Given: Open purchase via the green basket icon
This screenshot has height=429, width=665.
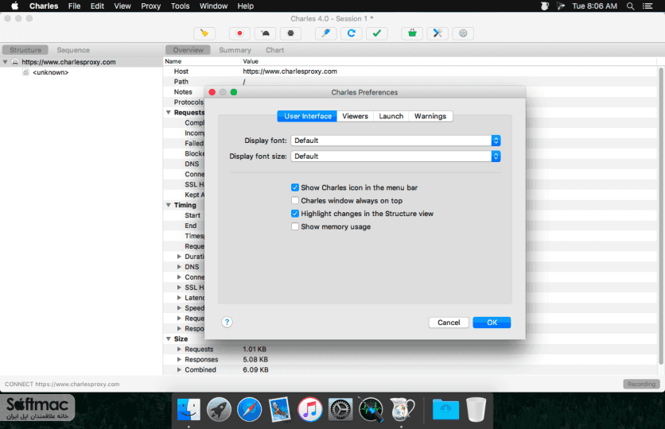Looking at the screenshot, I should [412, 33].
